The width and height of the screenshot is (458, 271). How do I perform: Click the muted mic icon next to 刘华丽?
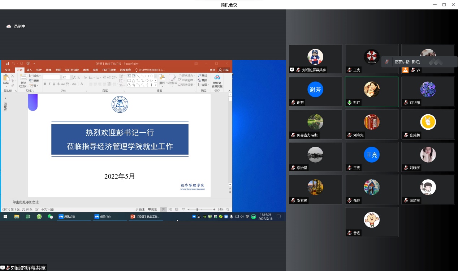(406, 103)
